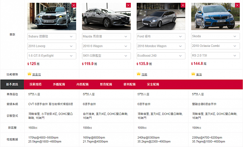Click the crown icon beside Skoda's 省油
The image size is (243, 147).
pos(193,74)
